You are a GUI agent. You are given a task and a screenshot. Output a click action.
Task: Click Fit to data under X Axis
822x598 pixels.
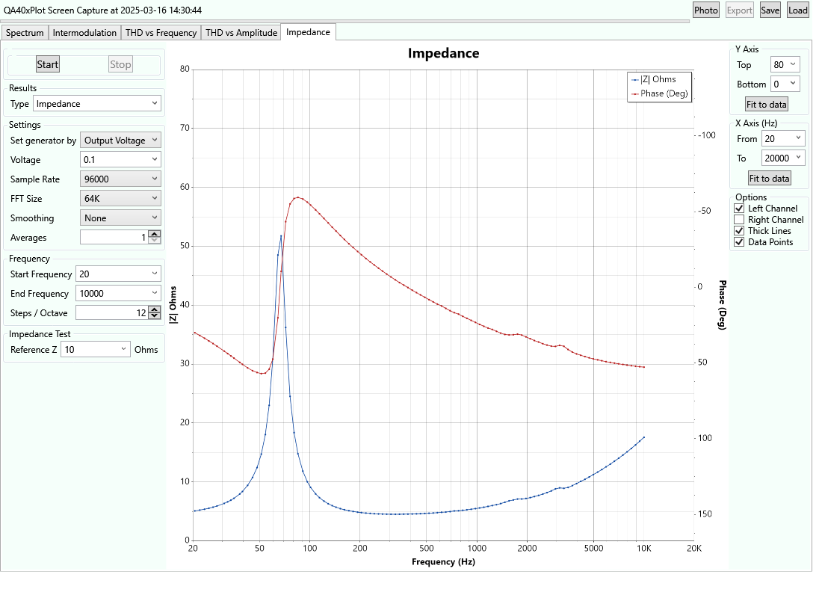point(769,179)
